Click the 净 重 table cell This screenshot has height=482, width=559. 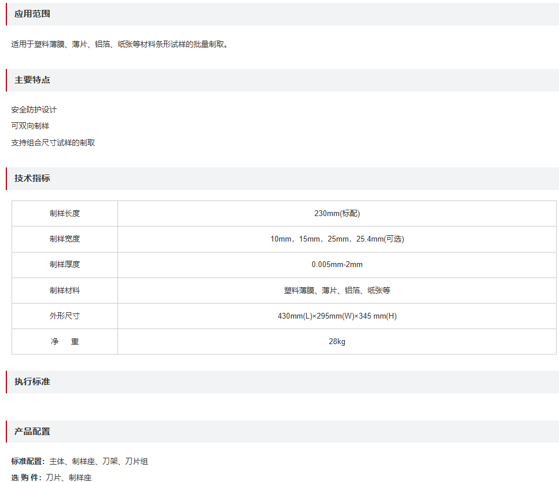point(65,342)
